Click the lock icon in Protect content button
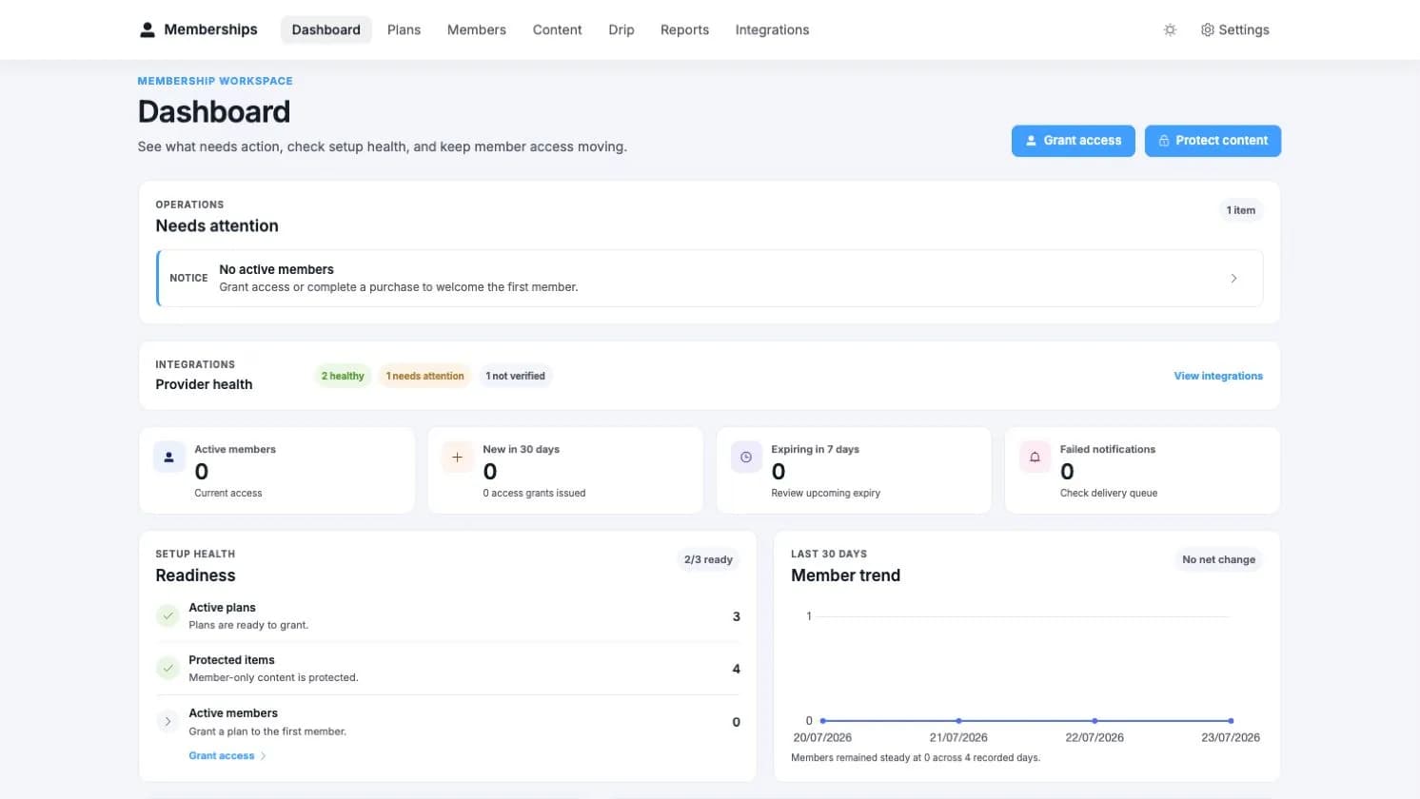 (x=1163, y=141)
